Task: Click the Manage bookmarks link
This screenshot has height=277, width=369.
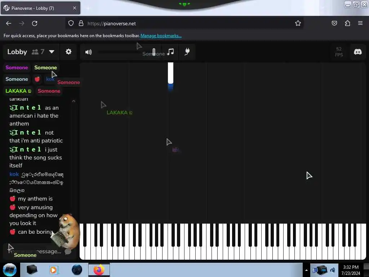Action: coord(161,36)
